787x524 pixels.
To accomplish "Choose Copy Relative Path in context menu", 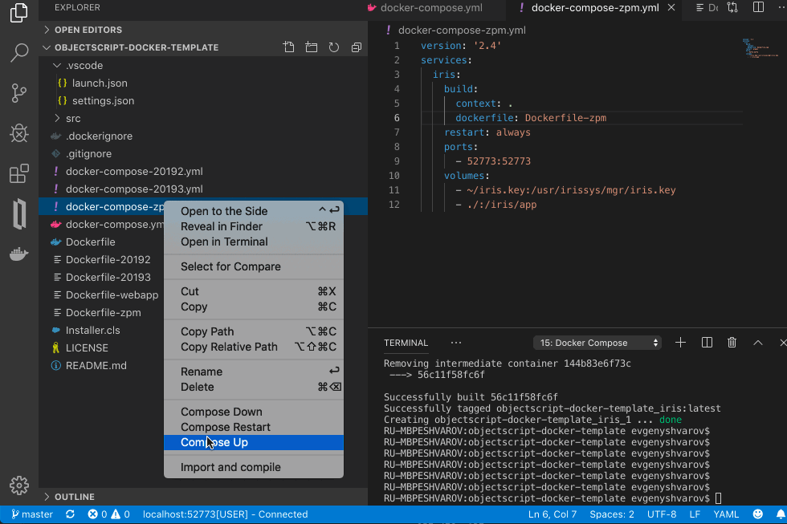I will [254, 347].
